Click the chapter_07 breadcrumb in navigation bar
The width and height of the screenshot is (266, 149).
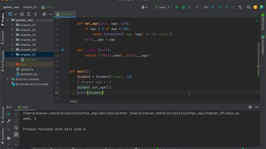(30, 7)
